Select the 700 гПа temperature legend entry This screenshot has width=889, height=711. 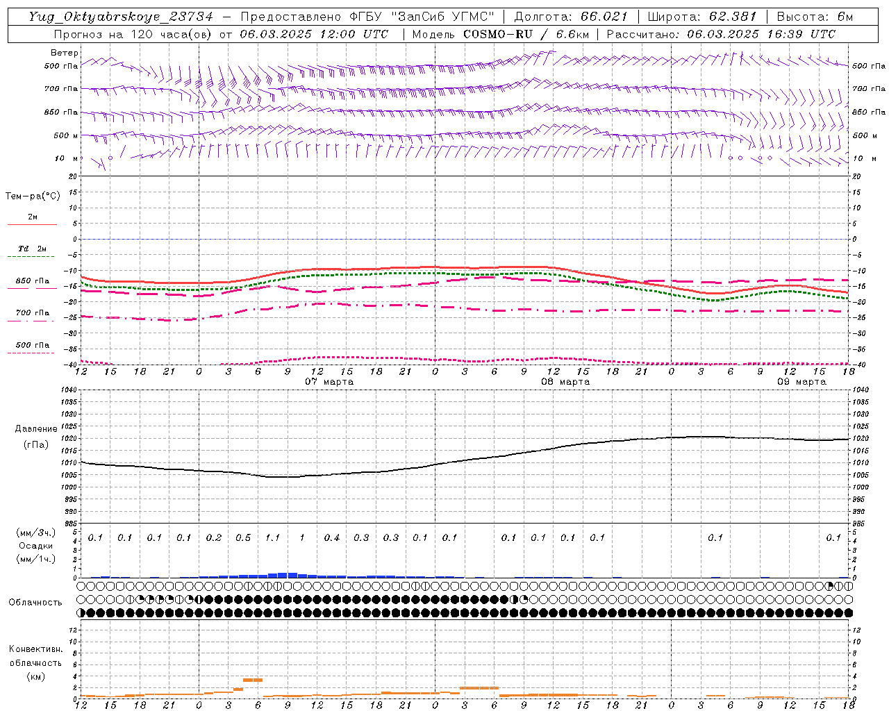pyautogui.click(x=33, y=313)
